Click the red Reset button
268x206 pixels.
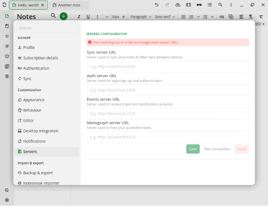tap(242, 149)
